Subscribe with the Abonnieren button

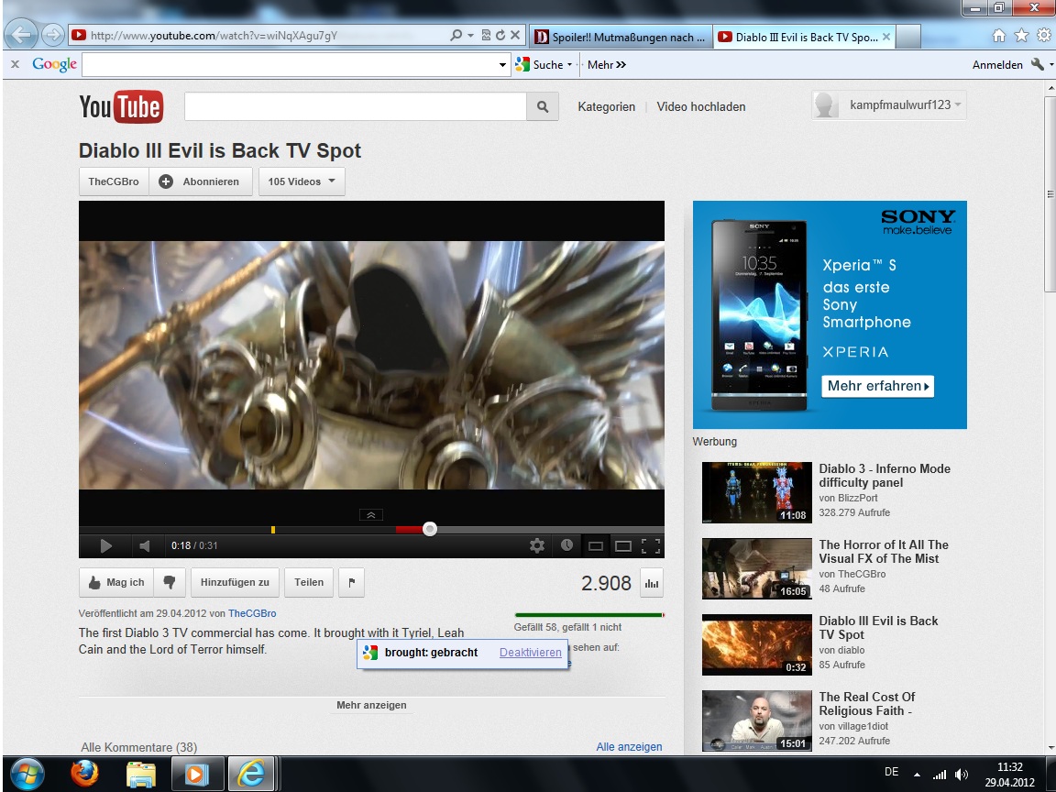(201, 181)
